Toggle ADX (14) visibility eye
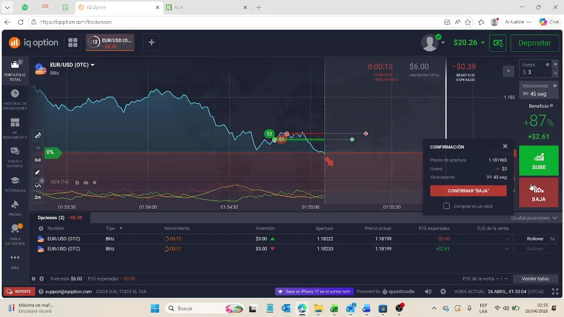This screenshot has width=564, height=317. [86, 182]
